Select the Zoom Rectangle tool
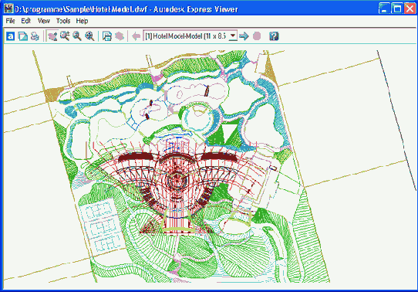Image resolution: width=418 pixels, height=292 pixels. click(x=77, y=36)
